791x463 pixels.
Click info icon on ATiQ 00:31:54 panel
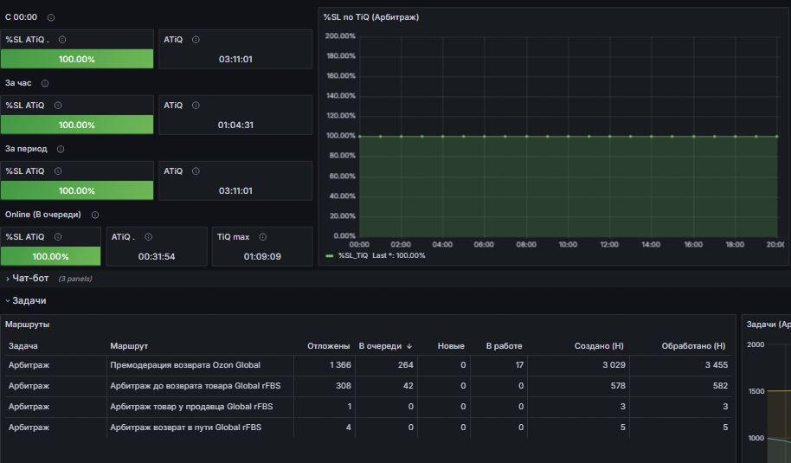[x=148, y=237]
